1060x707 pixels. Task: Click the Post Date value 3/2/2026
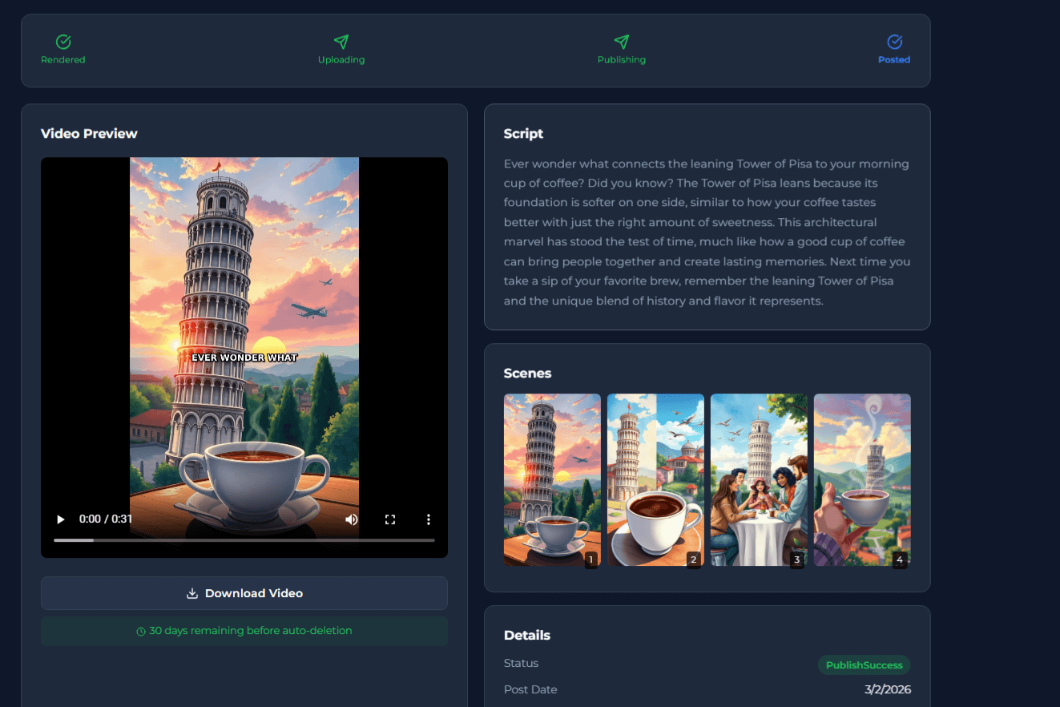(x=888, y=689)
